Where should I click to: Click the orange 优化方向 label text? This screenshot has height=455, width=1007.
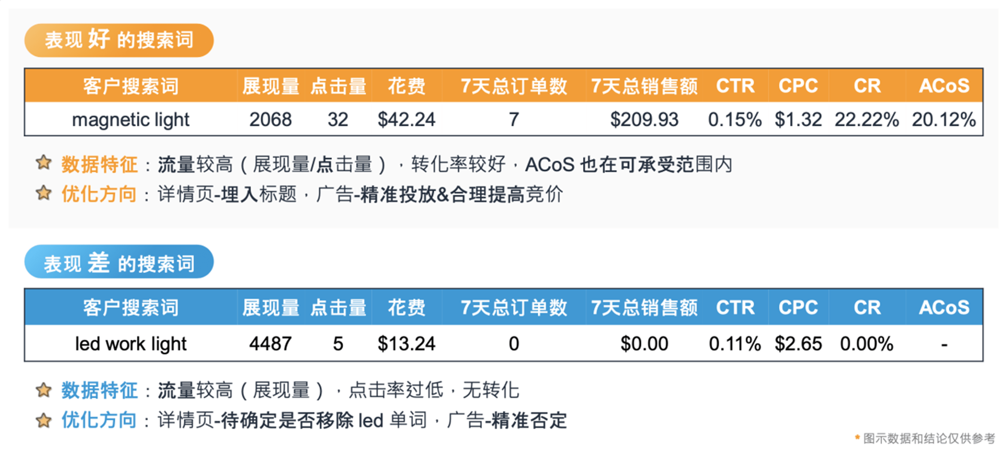pos(99,194)
